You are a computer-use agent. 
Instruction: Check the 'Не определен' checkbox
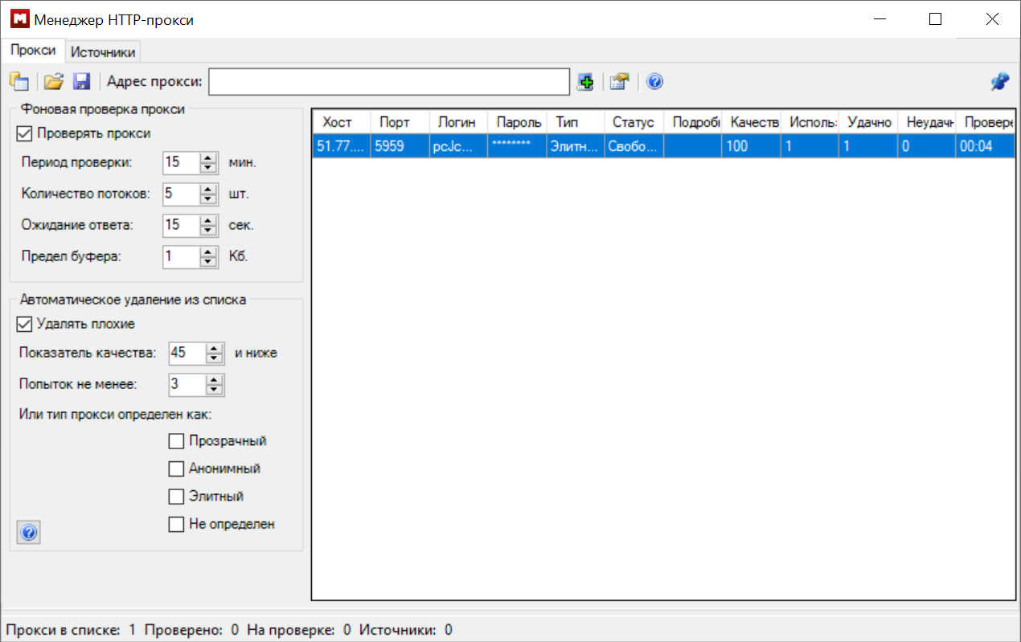coord(176,525)
